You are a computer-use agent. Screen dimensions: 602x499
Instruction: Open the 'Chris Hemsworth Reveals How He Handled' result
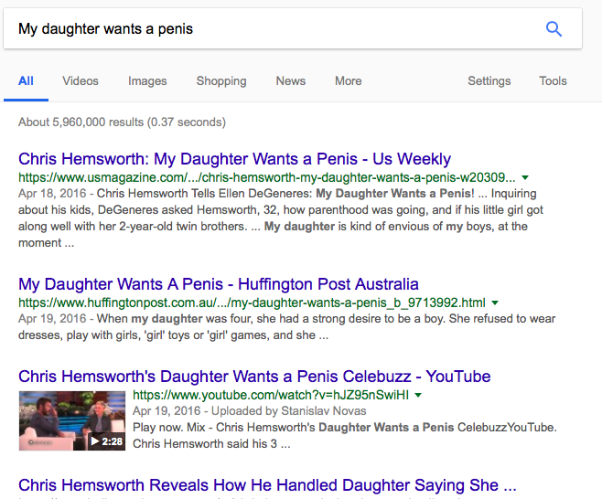pyautogui.click(x=267, y=485)
